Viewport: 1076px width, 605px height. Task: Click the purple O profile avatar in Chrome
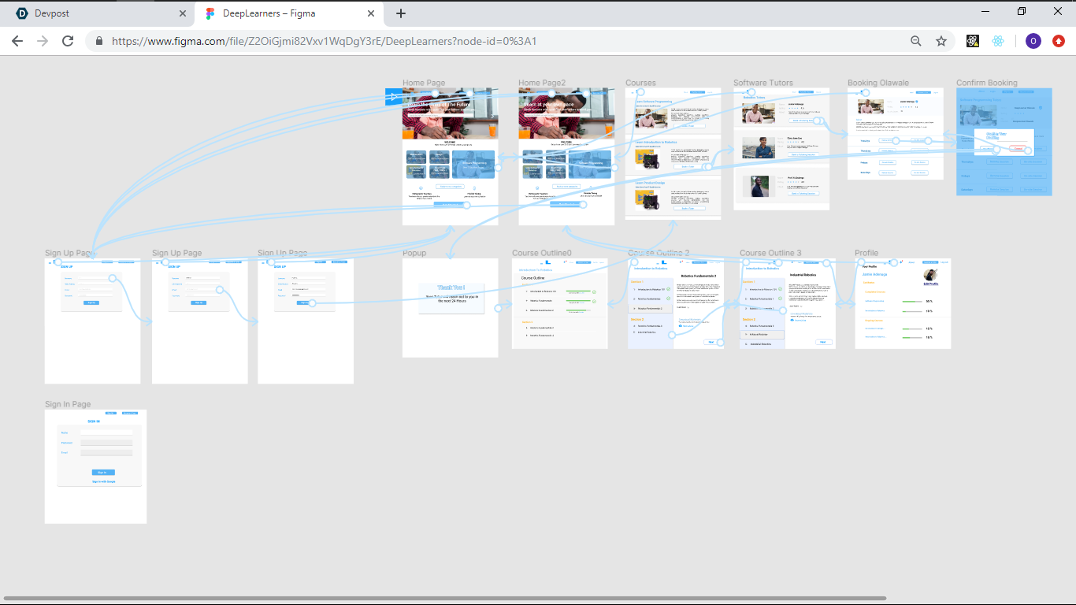pyautogui.click(x=1033, y=40)
